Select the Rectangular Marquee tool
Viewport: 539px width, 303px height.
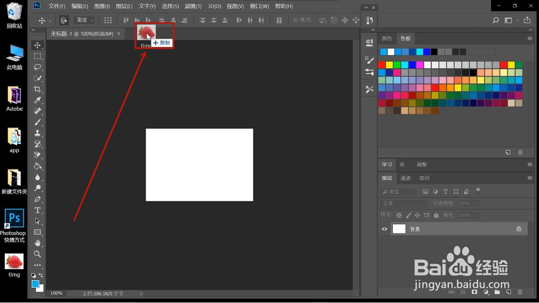coord(38,56)
